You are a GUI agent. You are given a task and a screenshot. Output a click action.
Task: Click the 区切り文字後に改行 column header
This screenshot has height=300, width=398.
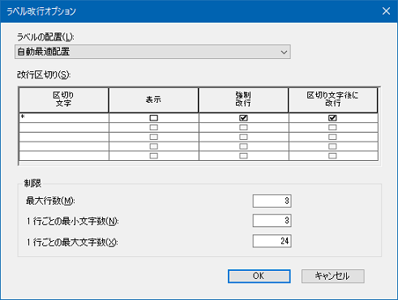(333, 99)
